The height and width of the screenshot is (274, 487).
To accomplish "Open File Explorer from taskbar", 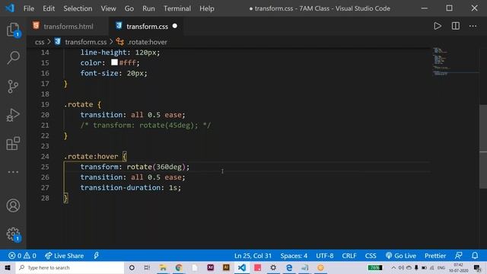I will pos(163,267).
